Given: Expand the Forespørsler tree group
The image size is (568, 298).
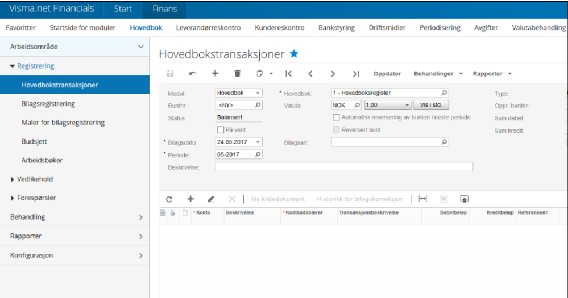Looking at the screenshot, I should click(13, 198).
